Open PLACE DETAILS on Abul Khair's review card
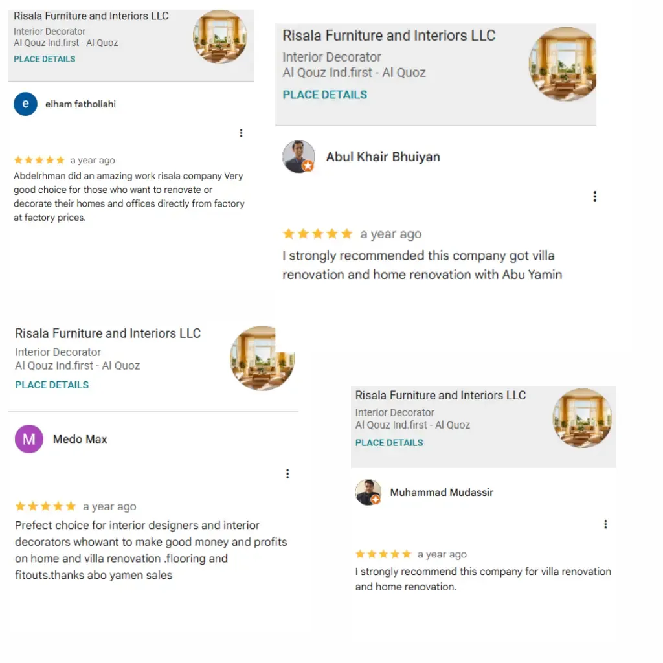 tap(324, 95)
